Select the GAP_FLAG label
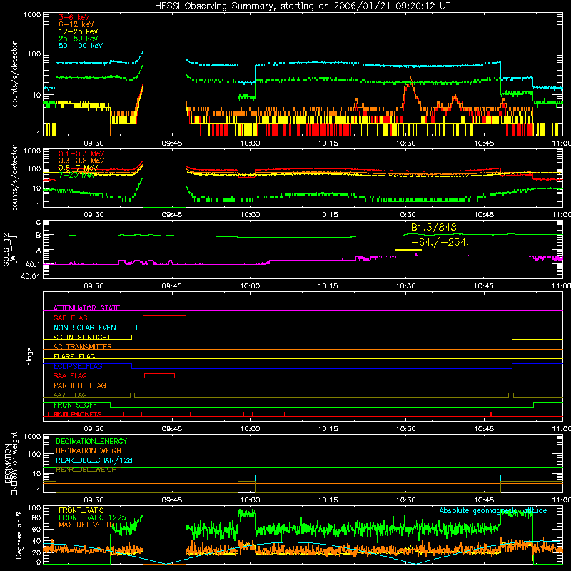This screenshot has height=571, width=571. [x=70, y=318]
